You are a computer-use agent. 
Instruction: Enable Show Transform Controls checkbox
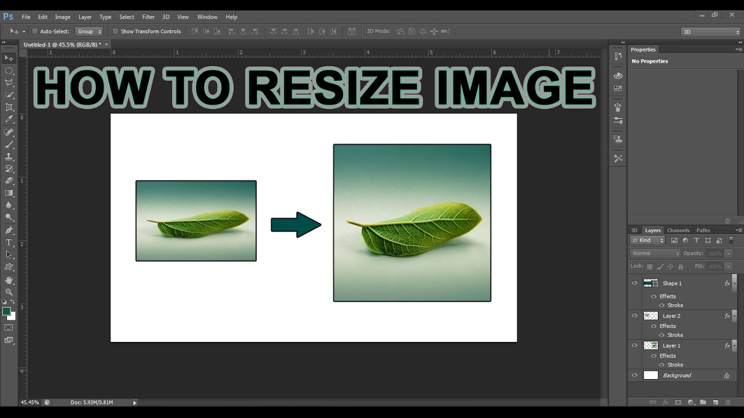115,31
